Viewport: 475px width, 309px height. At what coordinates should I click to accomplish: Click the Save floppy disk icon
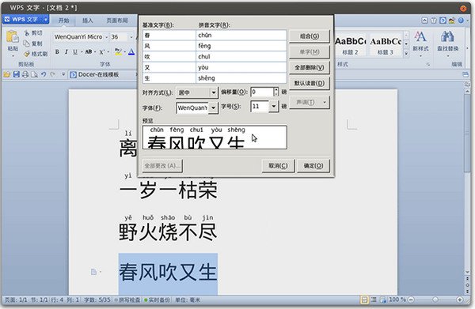[17, 74]
